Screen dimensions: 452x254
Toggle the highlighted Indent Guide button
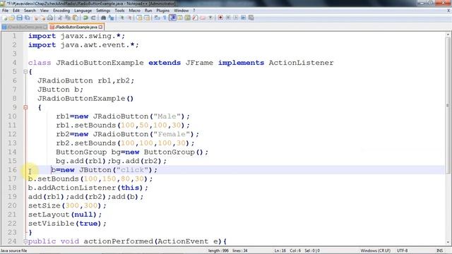tap(172, 18)
